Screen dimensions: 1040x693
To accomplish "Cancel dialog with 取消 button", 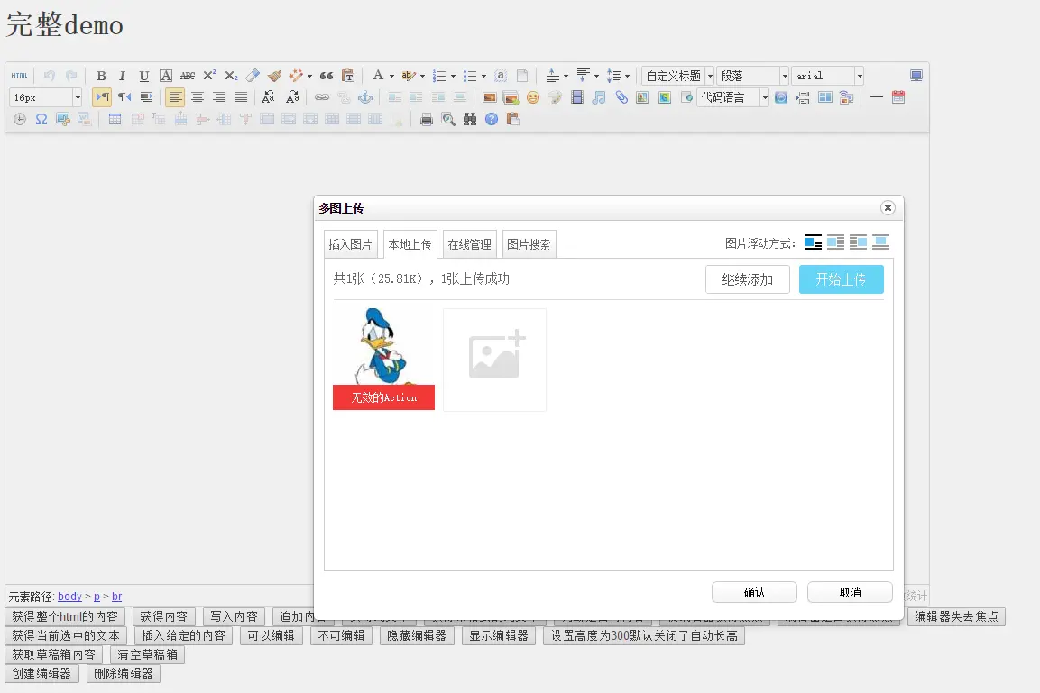I will point(850,592).
